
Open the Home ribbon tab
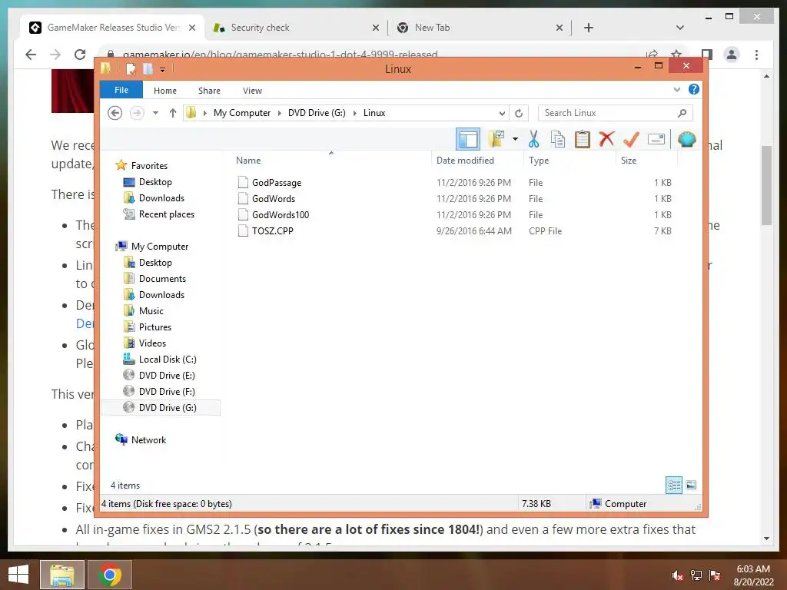pyautogui.click(x=165, y=91)
